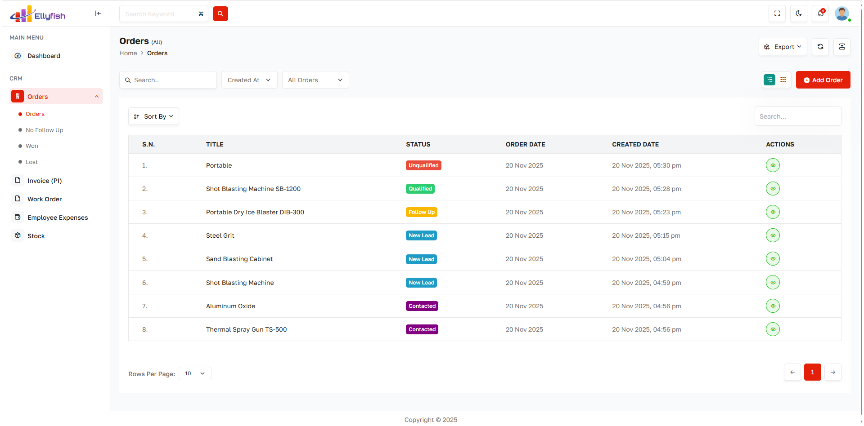Go to Employee Expenses in the sidebar
This screenshot has height=426, width=864.
[x=58, y=217]
